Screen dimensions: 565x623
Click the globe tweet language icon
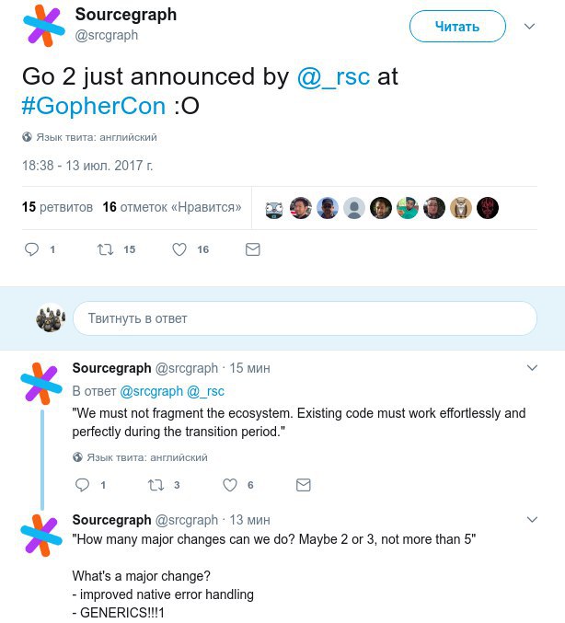point(28,137)
